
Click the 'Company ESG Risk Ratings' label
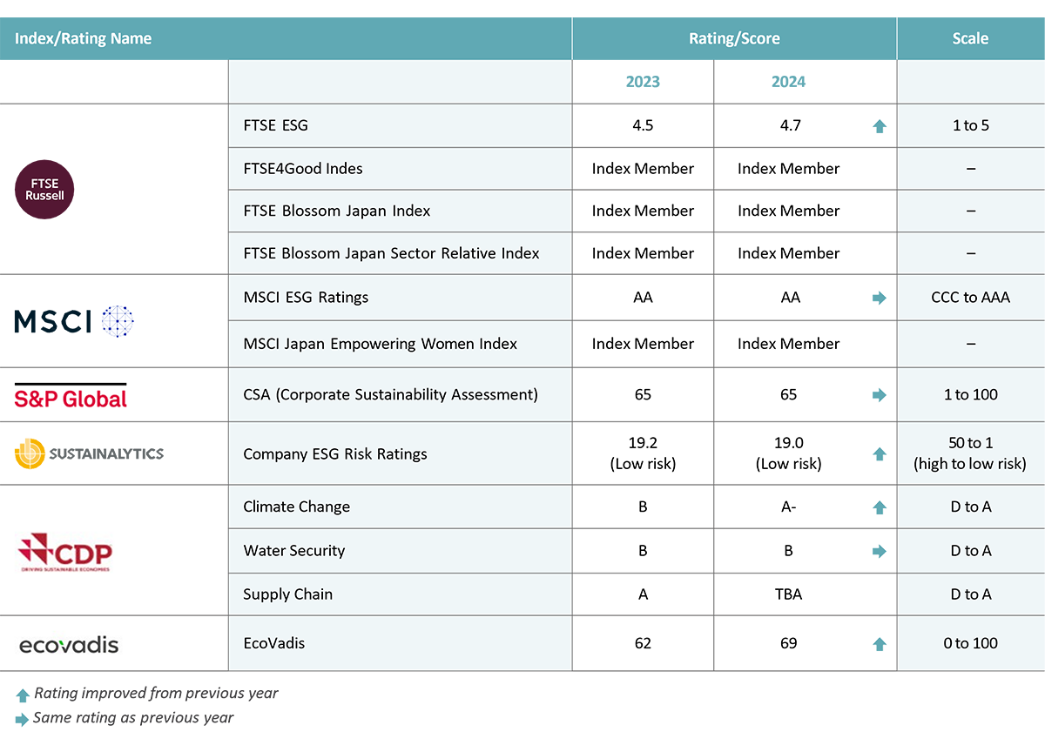click(x=335, y=453)
